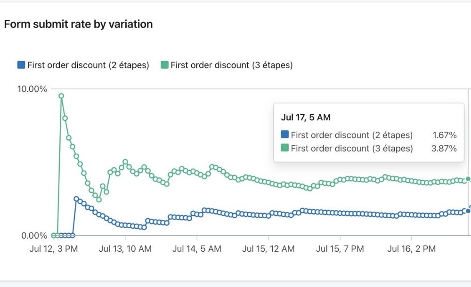Viewport: 471px width, 287px height.
Task: Click the "Form submit rate by variation" title
Action: (x=78, y=24)
